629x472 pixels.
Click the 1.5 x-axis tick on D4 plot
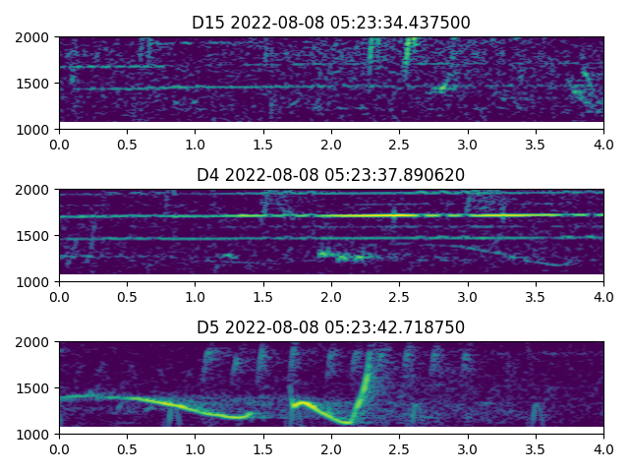(263, 296)
